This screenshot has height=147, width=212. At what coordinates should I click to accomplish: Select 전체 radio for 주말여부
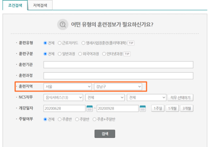45,119
